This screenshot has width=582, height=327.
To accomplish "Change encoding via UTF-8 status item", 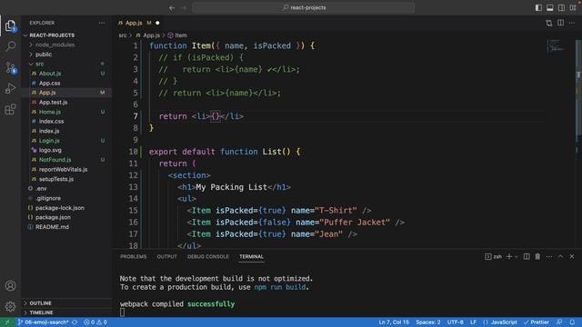I will click(x=455, y=322).
